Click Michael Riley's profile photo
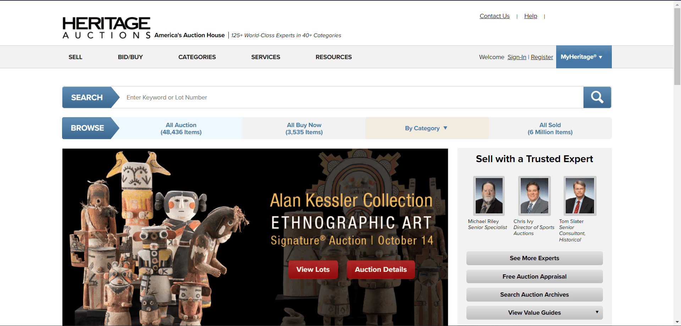This screenshot has height=326, width=681. point(489,195)
